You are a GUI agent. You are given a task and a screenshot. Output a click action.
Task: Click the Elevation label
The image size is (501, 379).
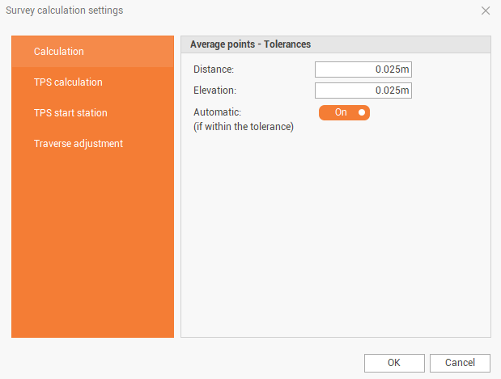point(215,91)
